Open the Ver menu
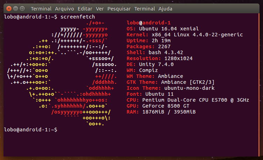The height and width of the screenshot is (160, 263). 100,9
